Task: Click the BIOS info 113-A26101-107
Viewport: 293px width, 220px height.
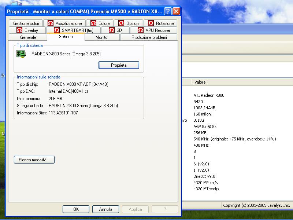Action: click(x=63, y=113)
